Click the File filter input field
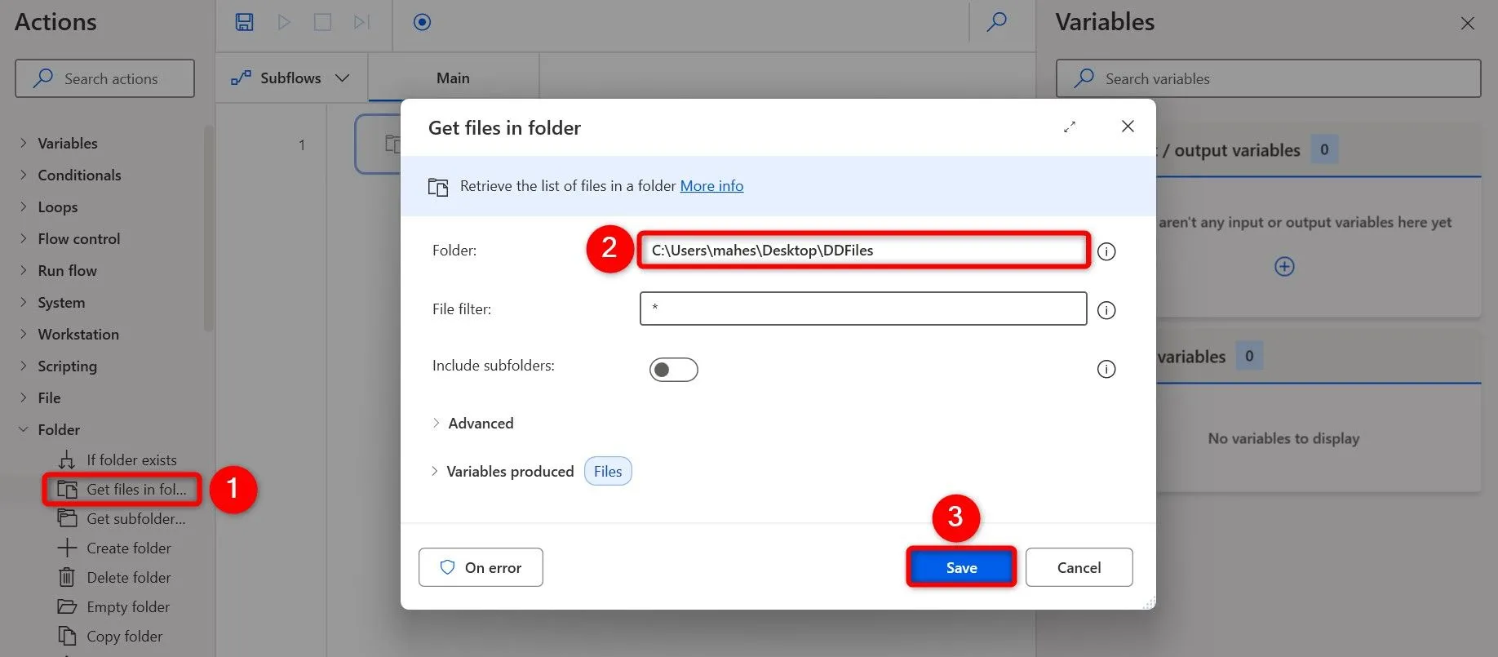This screenshot has width=1498, height=657. pos(862,309)
